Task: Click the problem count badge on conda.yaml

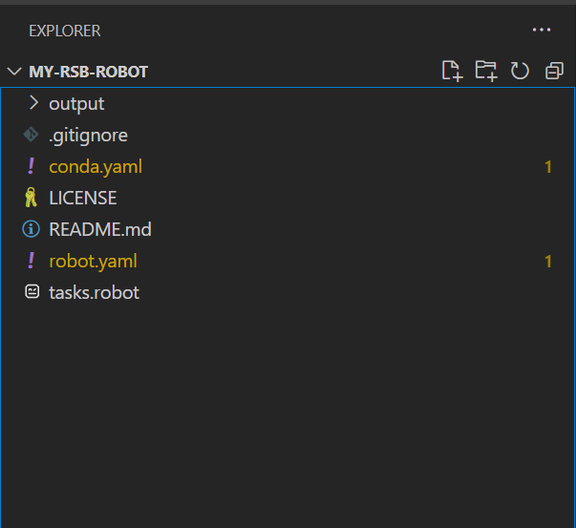Action: click(548, 167)
